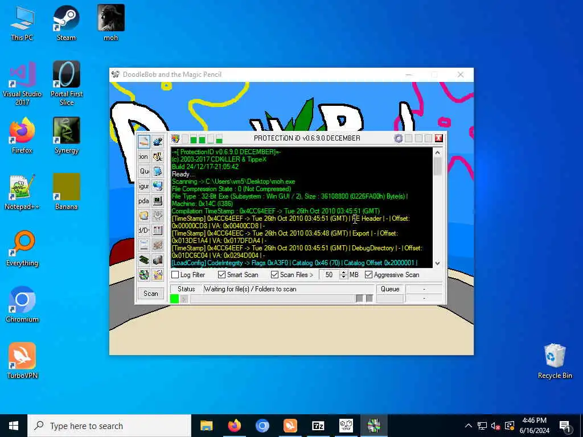
Task: Select the Everything desktop shortcut
Action: pyautogui.click(x=22, y=249)
